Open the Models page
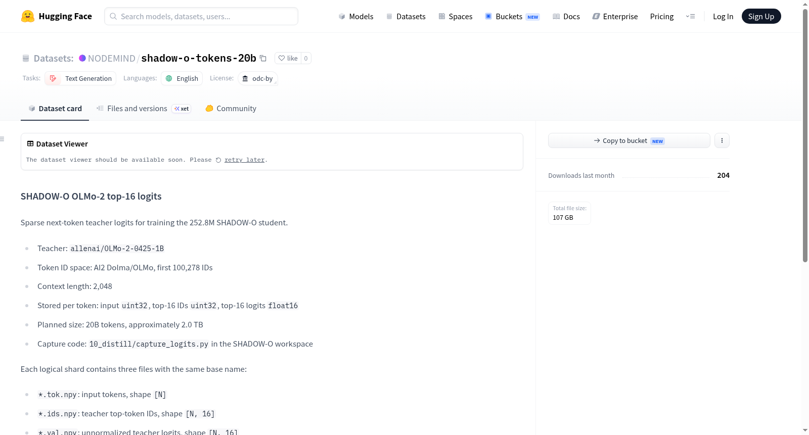Image resolution: width=809 pixels, height=435 pixels. pos(356,16)
